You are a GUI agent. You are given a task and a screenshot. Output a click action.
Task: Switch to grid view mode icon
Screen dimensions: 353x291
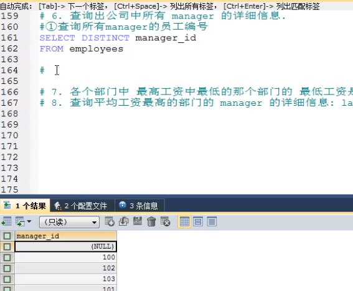click(x=184, y=222)
